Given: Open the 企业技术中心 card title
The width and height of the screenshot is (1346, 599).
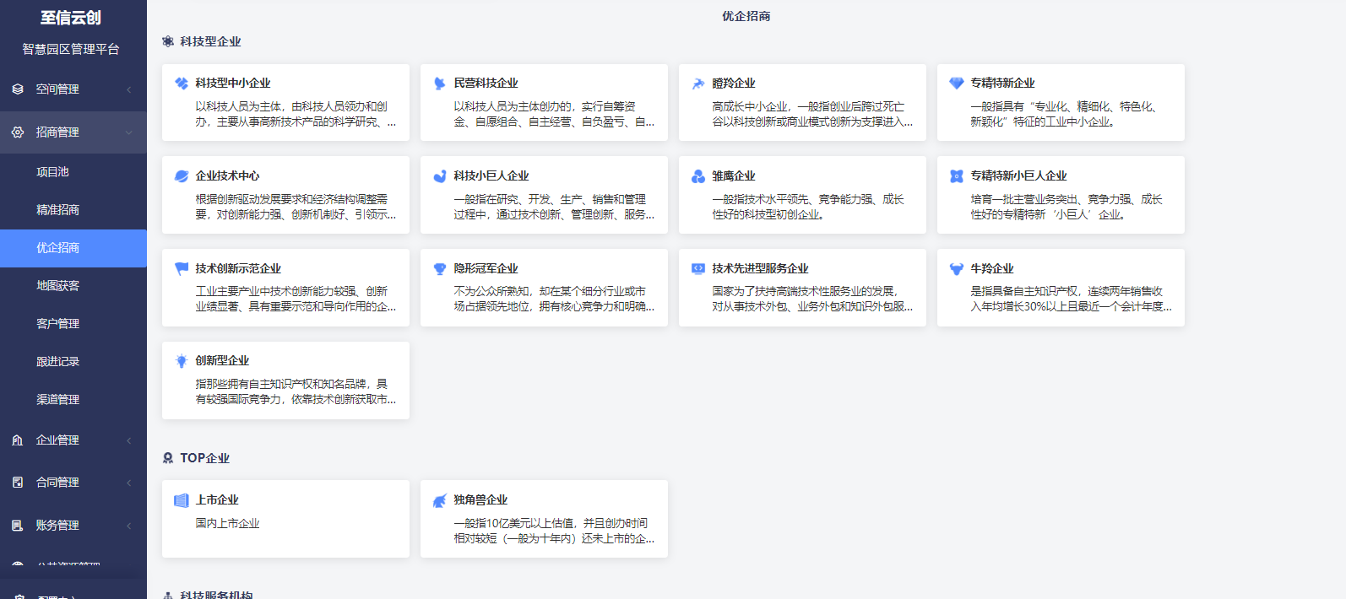Looking at the screenshot, I should click(x=227, y=176).
